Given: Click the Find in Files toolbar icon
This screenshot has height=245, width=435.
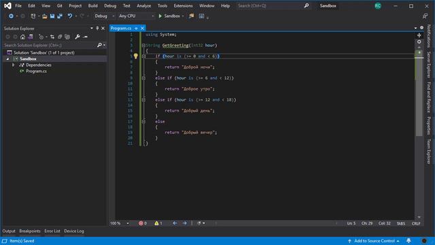Looking at the screenshot, I should point(192,16).
